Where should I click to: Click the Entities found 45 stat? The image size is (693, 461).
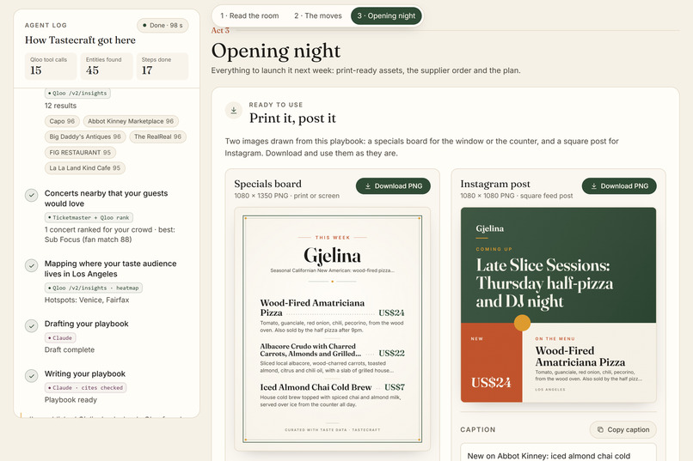[x=107, y=66]
